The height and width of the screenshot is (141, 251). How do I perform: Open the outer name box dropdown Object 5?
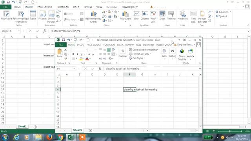pos(19,31)
